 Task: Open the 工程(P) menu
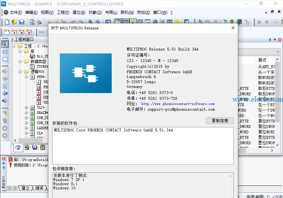(63, 12)
